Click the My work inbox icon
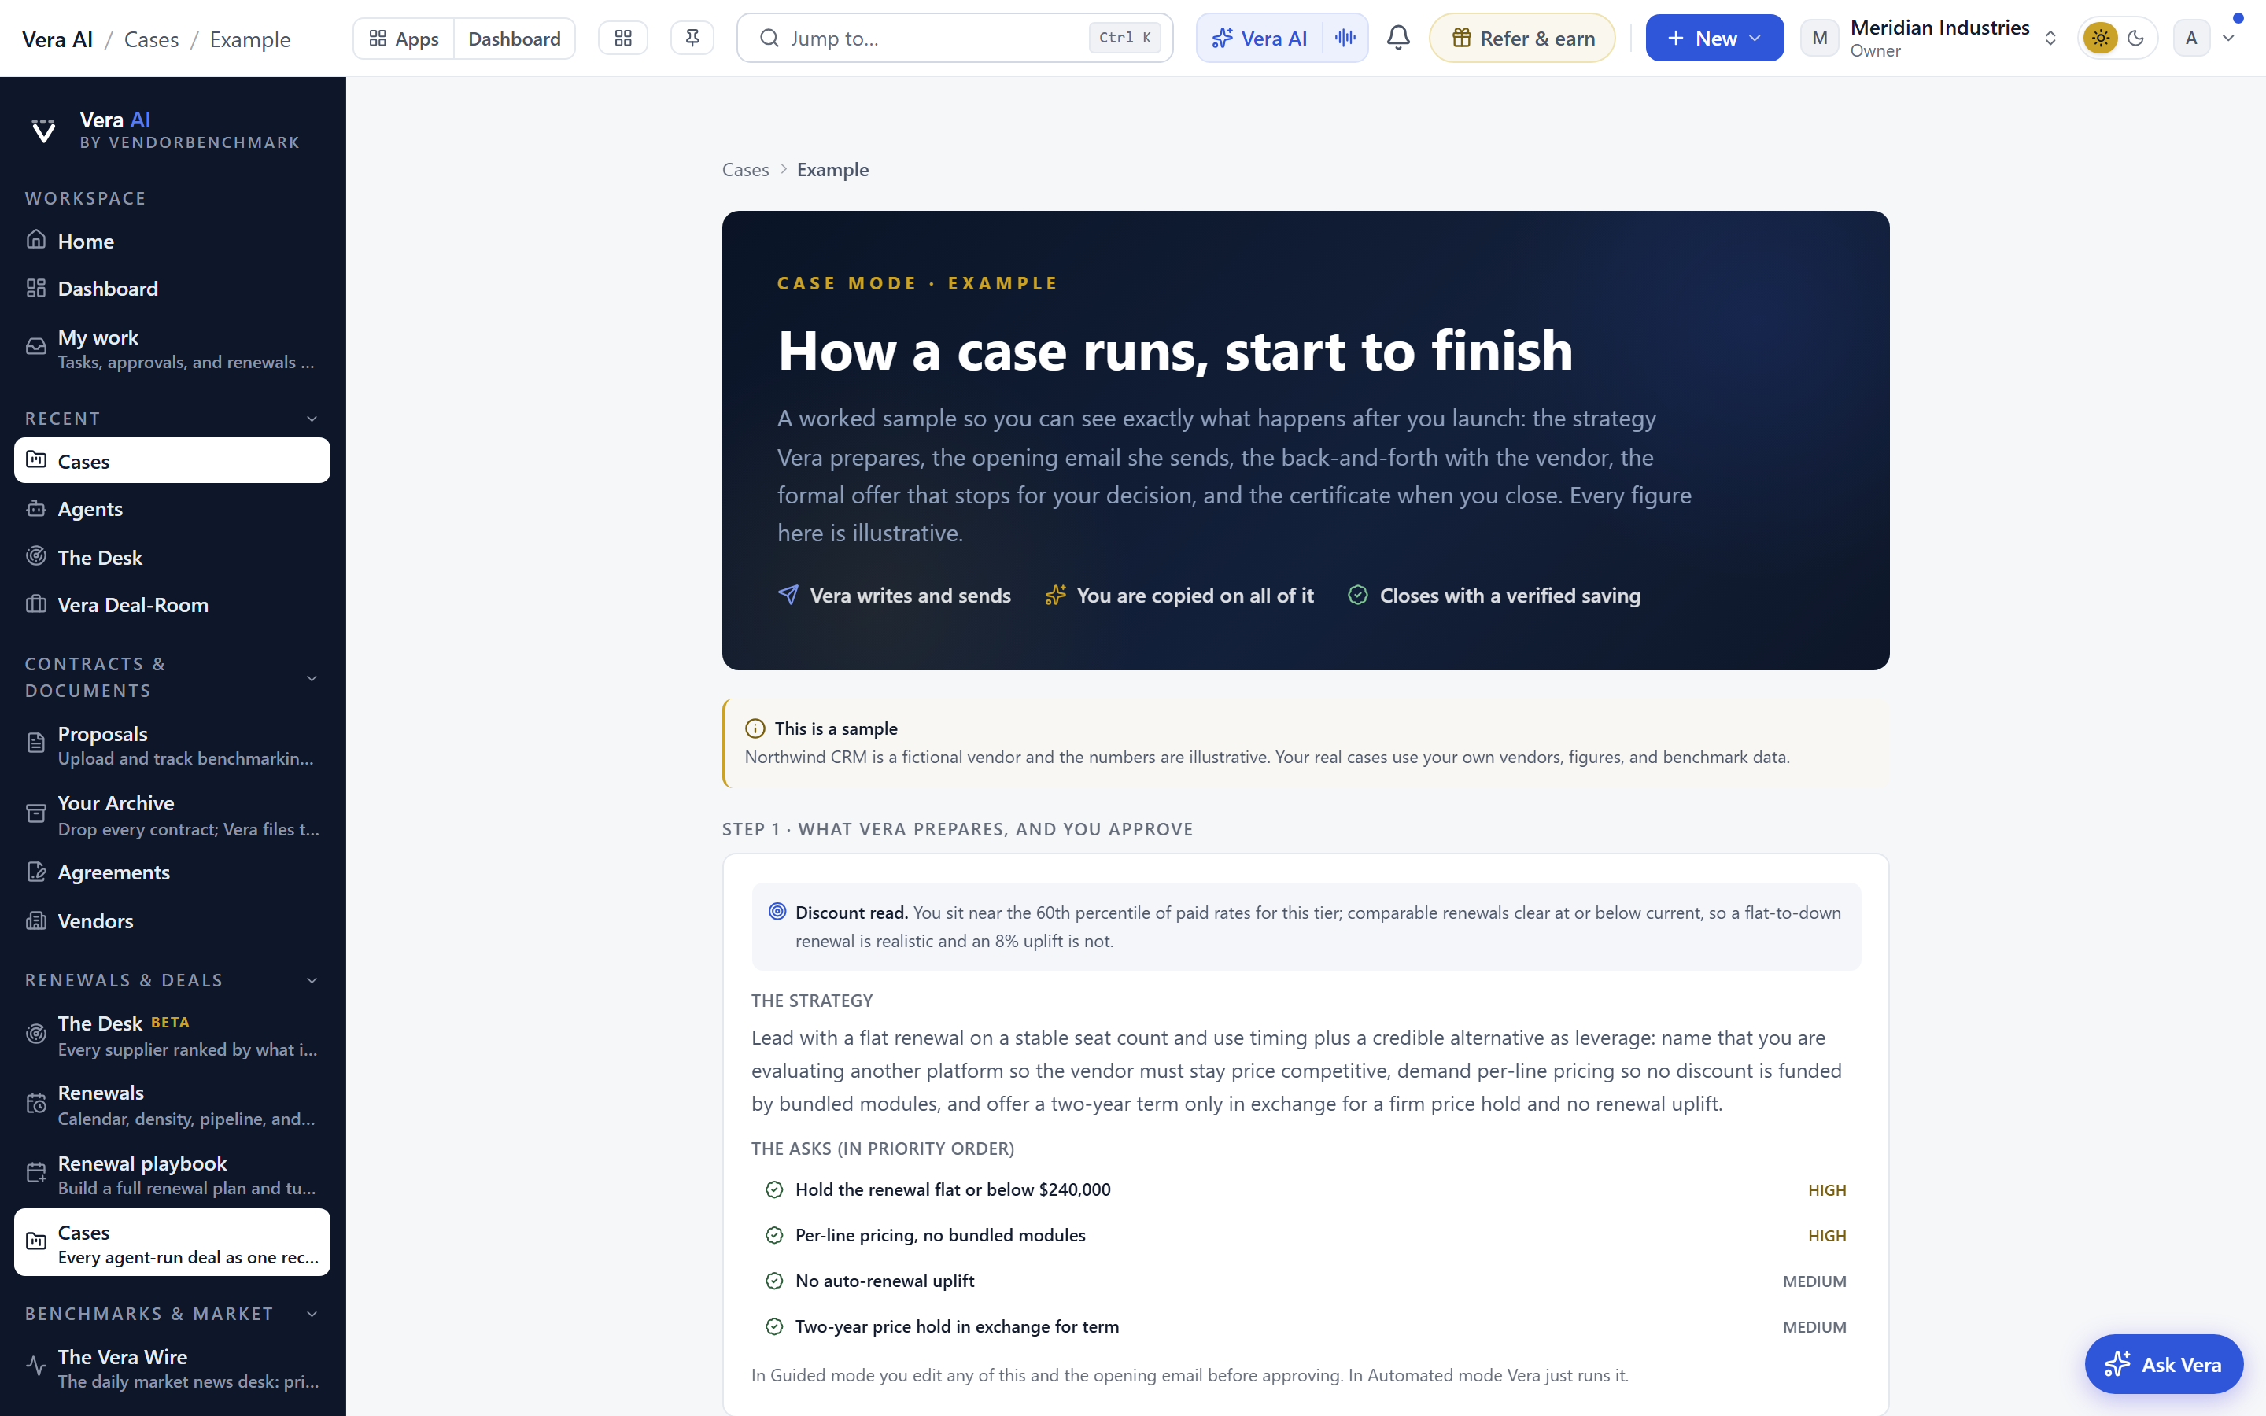Screen dimensions: 2266x1416 point(36,346)
